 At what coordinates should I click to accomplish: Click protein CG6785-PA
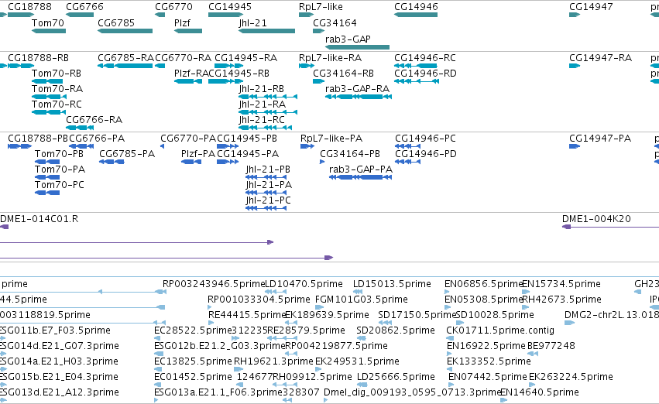click(112, 162)
